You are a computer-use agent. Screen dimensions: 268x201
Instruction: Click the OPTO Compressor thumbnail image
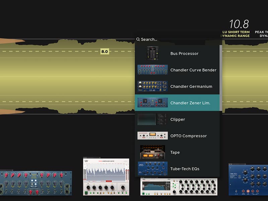coord(152,136)
